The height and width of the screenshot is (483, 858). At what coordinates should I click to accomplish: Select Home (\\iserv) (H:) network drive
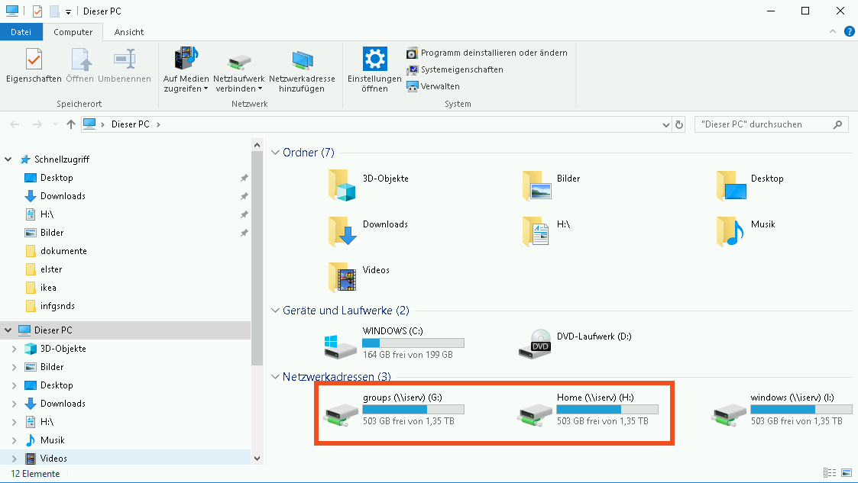[x=587, y=409]
